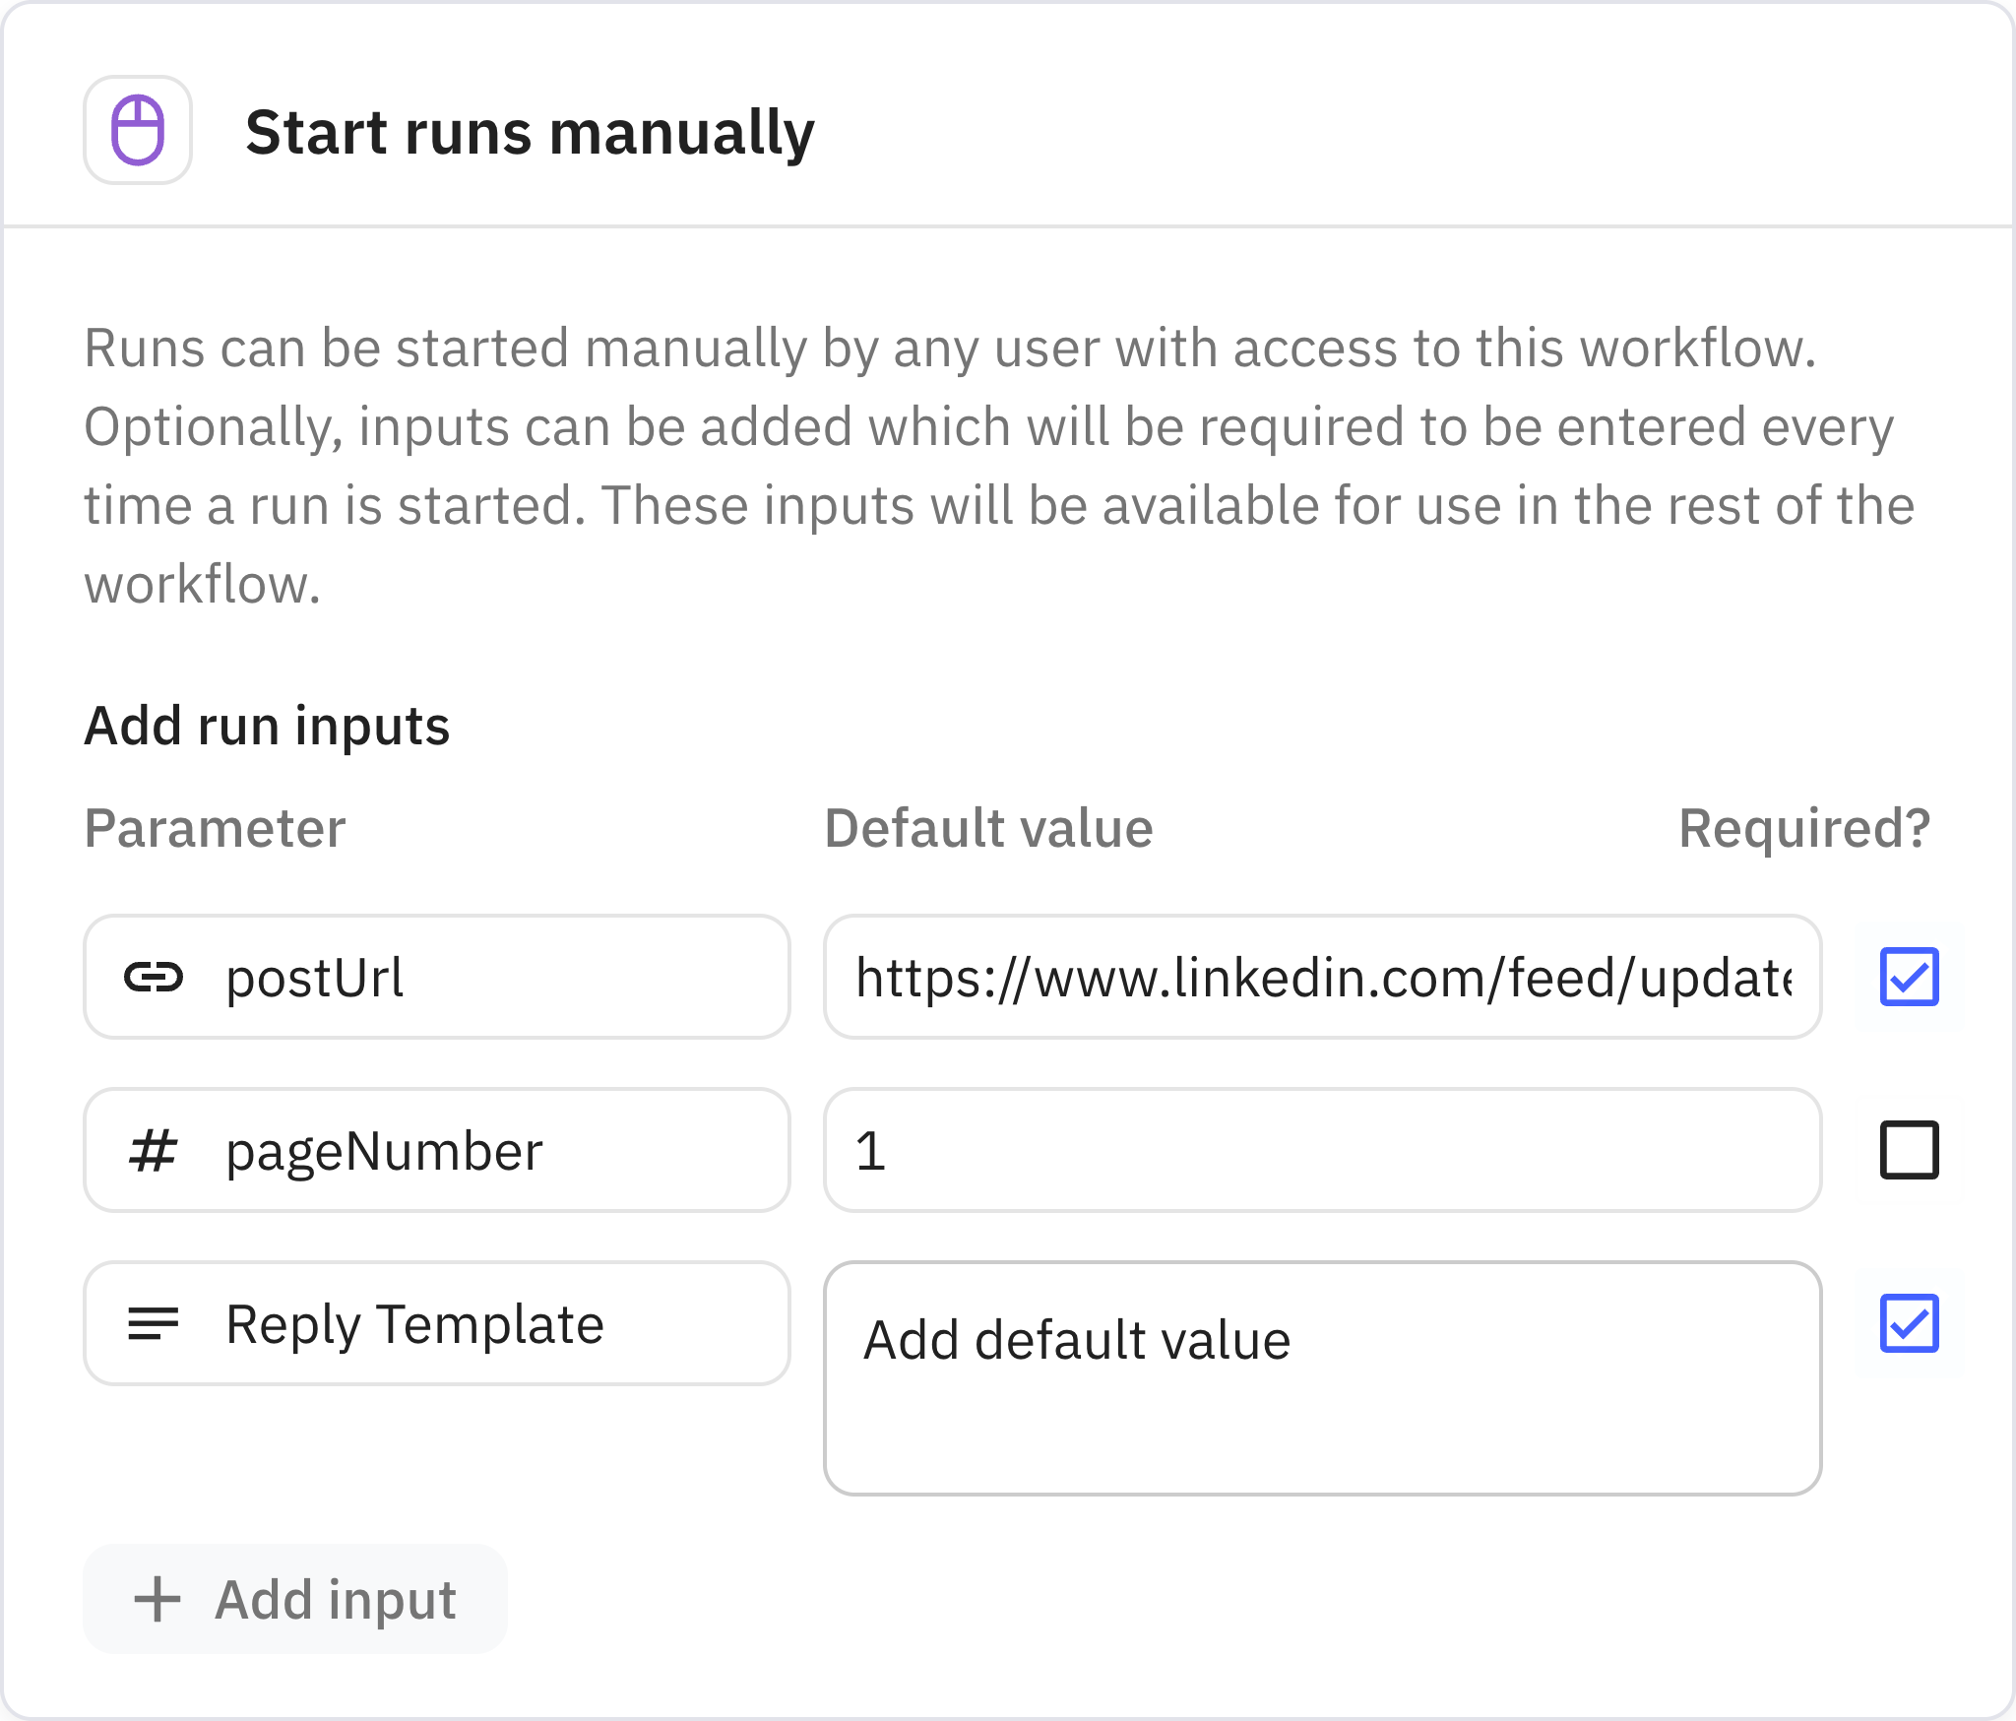2016x1721 pixels.
Task: Click the text lines icon beside Reply Template
Action: point(154,1324)
